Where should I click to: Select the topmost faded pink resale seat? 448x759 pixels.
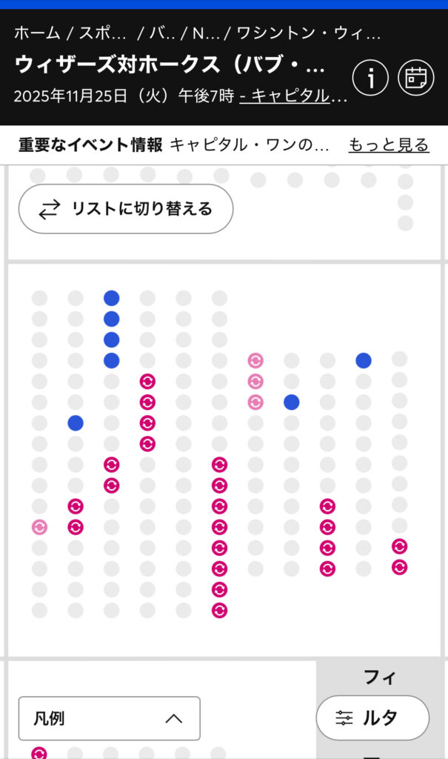click(x=255, y=360)
